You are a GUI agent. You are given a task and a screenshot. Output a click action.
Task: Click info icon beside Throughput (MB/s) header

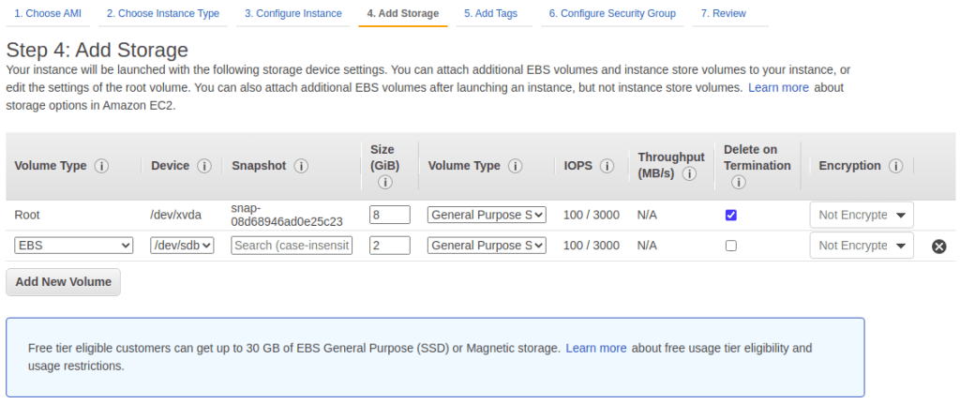689,174
